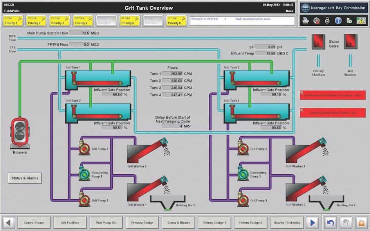
Task: Click the undo arrow icon
Action: click(330, 222)
